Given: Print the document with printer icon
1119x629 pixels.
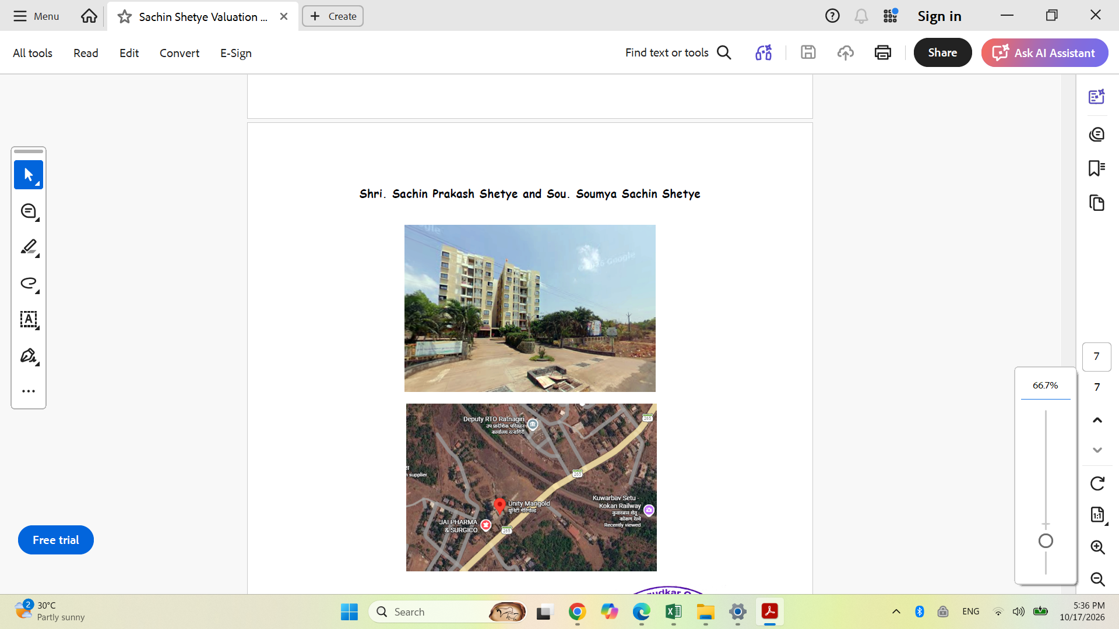Looking at the screenshot, I should (x=883, y=52).
